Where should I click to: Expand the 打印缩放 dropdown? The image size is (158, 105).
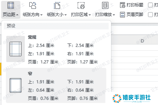[114, 15]
